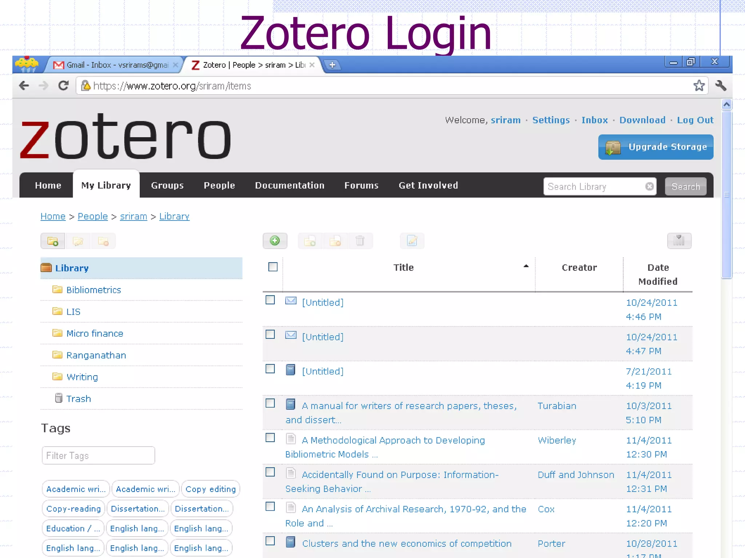Check the box for Turabian's manual item

(270, 403)
